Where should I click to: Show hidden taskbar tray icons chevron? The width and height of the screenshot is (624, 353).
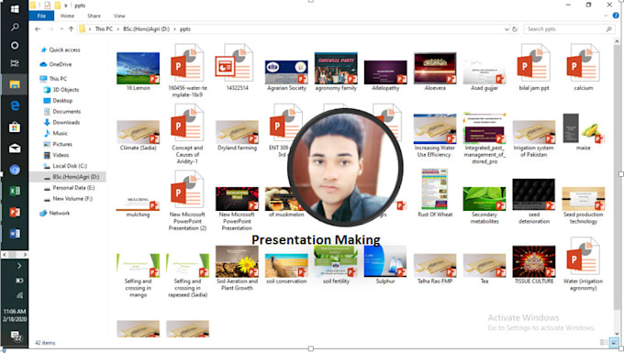(18, 266)
